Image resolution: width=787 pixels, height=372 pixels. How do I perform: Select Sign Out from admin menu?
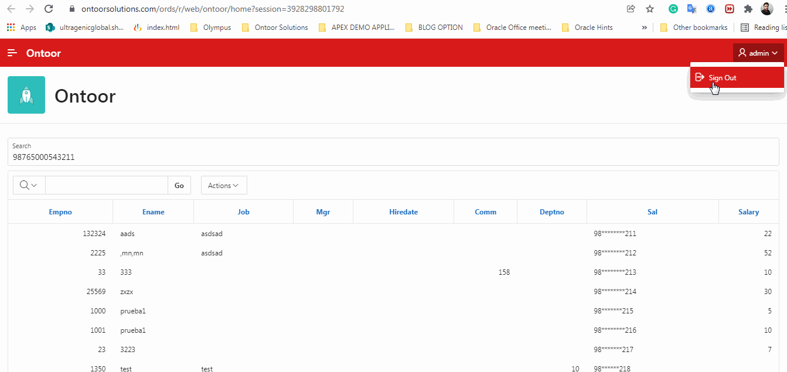tap(722, 77)
